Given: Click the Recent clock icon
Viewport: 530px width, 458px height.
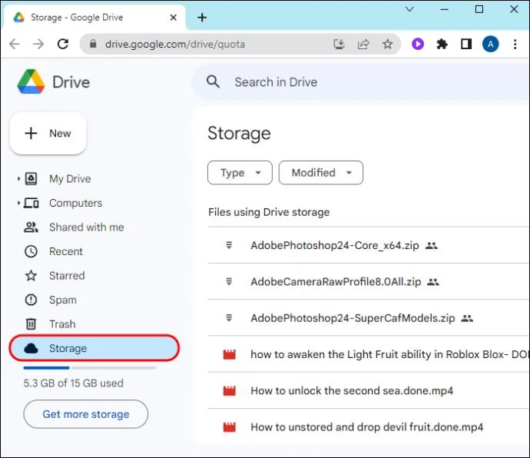Looking at the screenshot, I should 31,251.
